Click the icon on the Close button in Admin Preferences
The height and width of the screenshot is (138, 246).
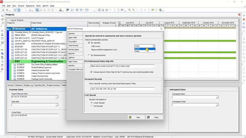[148, 117]
